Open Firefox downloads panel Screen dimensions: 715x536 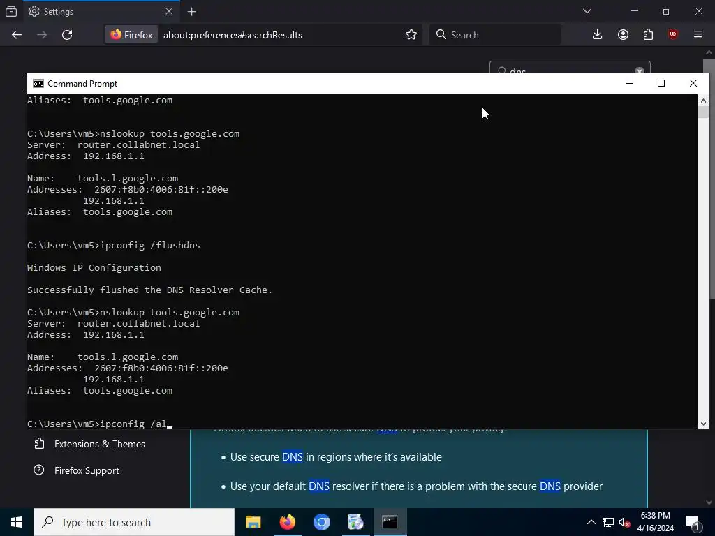point(597,35)
